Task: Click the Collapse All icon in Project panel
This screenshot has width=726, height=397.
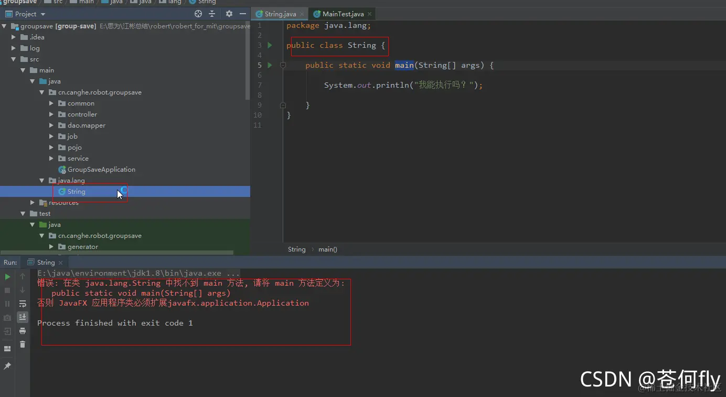Action: 212,14
